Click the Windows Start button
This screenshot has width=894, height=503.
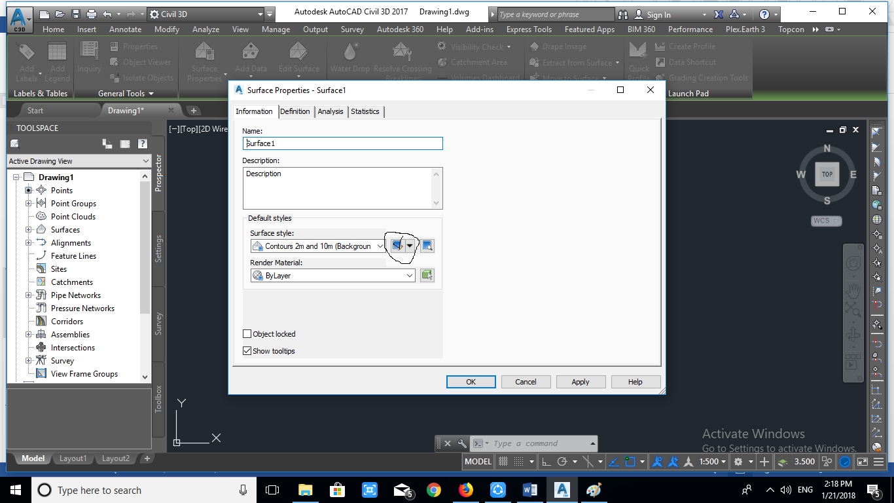tap(16, 490)
